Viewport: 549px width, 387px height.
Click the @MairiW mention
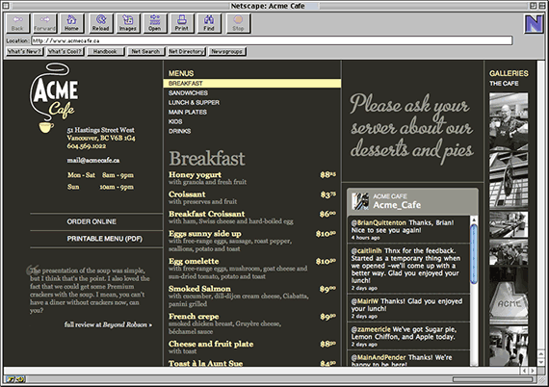tap(365, 301)
